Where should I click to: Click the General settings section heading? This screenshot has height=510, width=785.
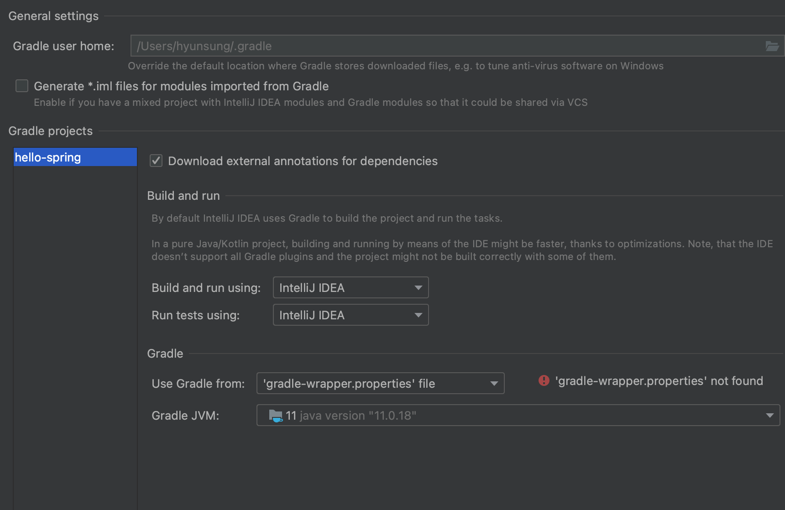pos(53,16)
